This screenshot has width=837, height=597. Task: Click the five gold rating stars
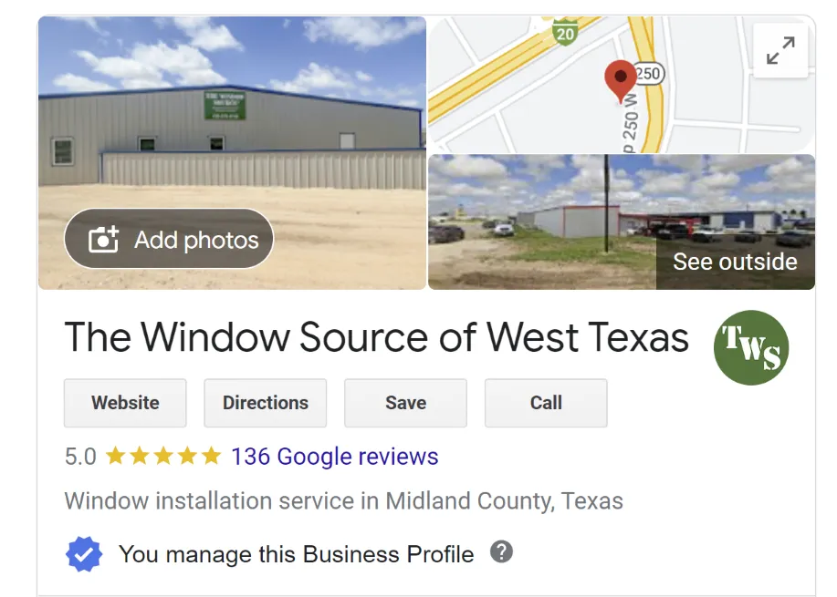[x=163, y=457]
